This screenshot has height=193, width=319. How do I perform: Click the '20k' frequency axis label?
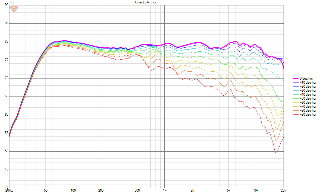tap(283, 190)
